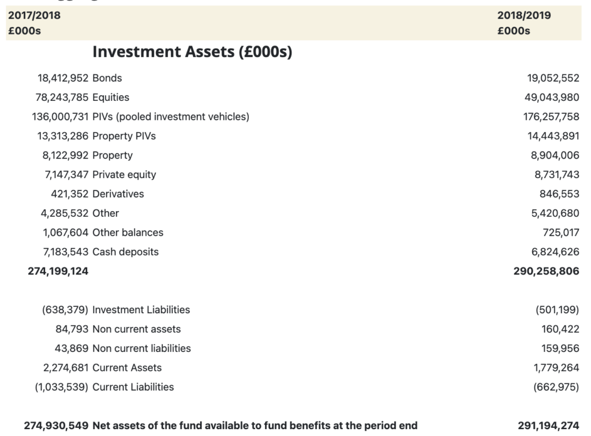Select the Non current liabilities label
Viewport: 591px width, 436px height.
tap(141, 348)
